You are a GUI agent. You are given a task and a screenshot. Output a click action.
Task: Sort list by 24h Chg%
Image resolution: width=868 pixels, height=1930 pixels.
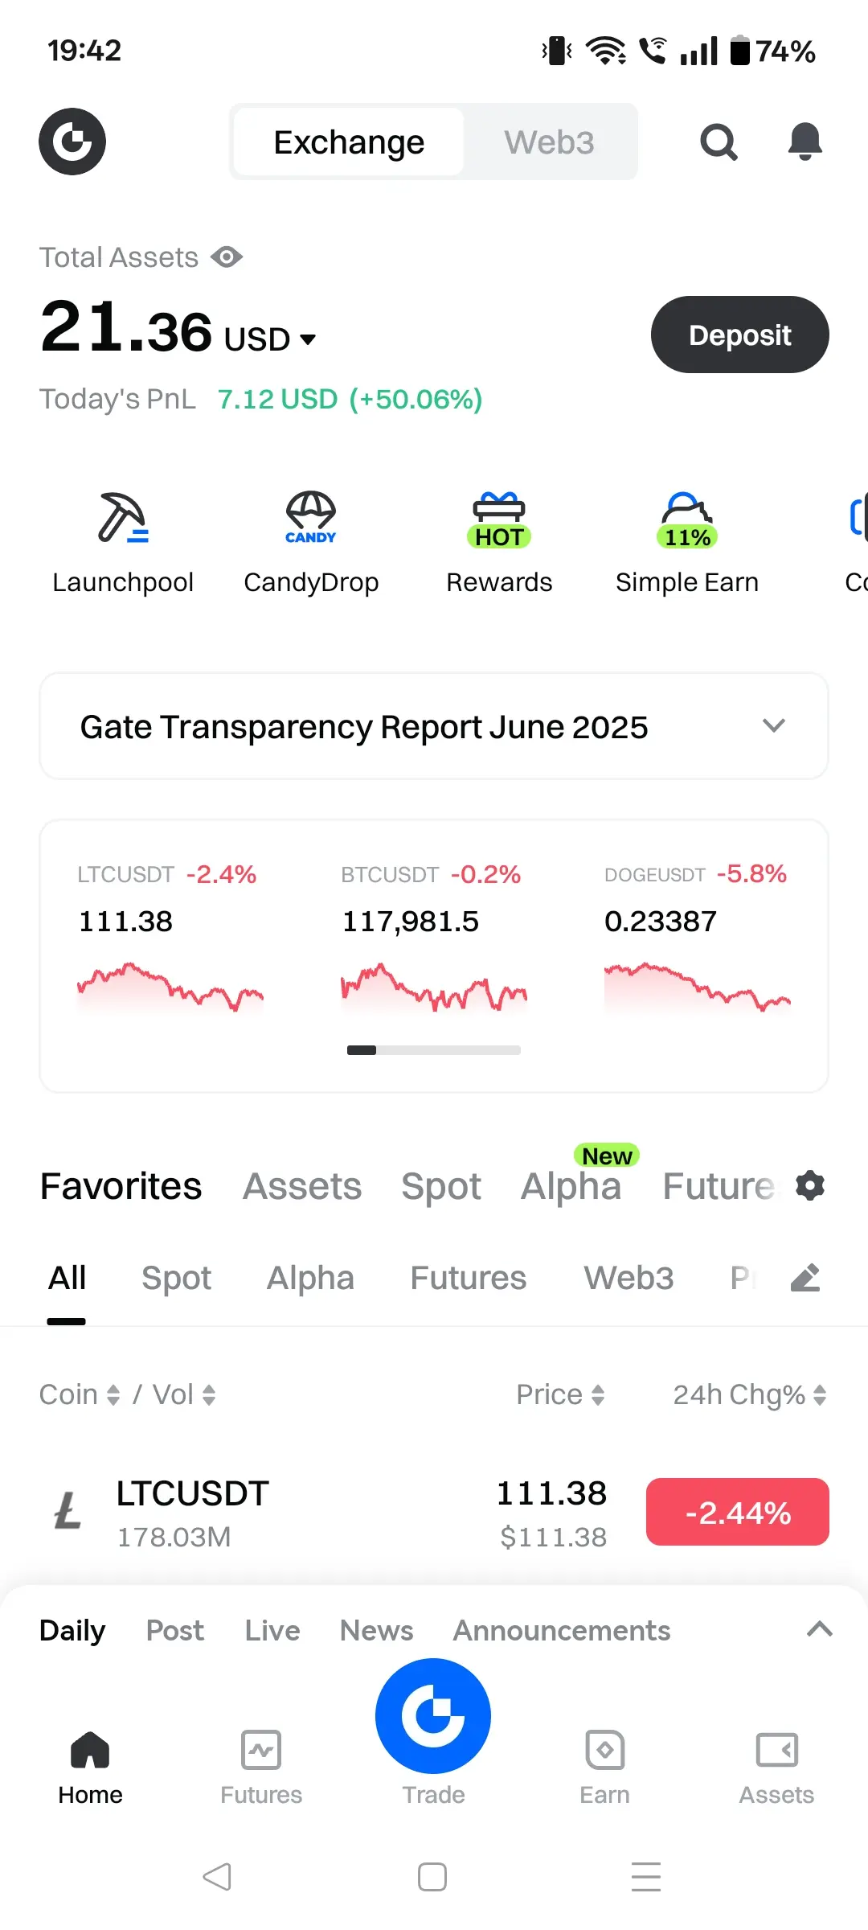[x=750, y=1394]
